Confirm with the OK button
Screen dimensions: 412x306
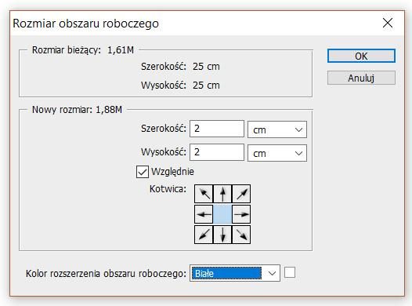[x=361, y=56]
